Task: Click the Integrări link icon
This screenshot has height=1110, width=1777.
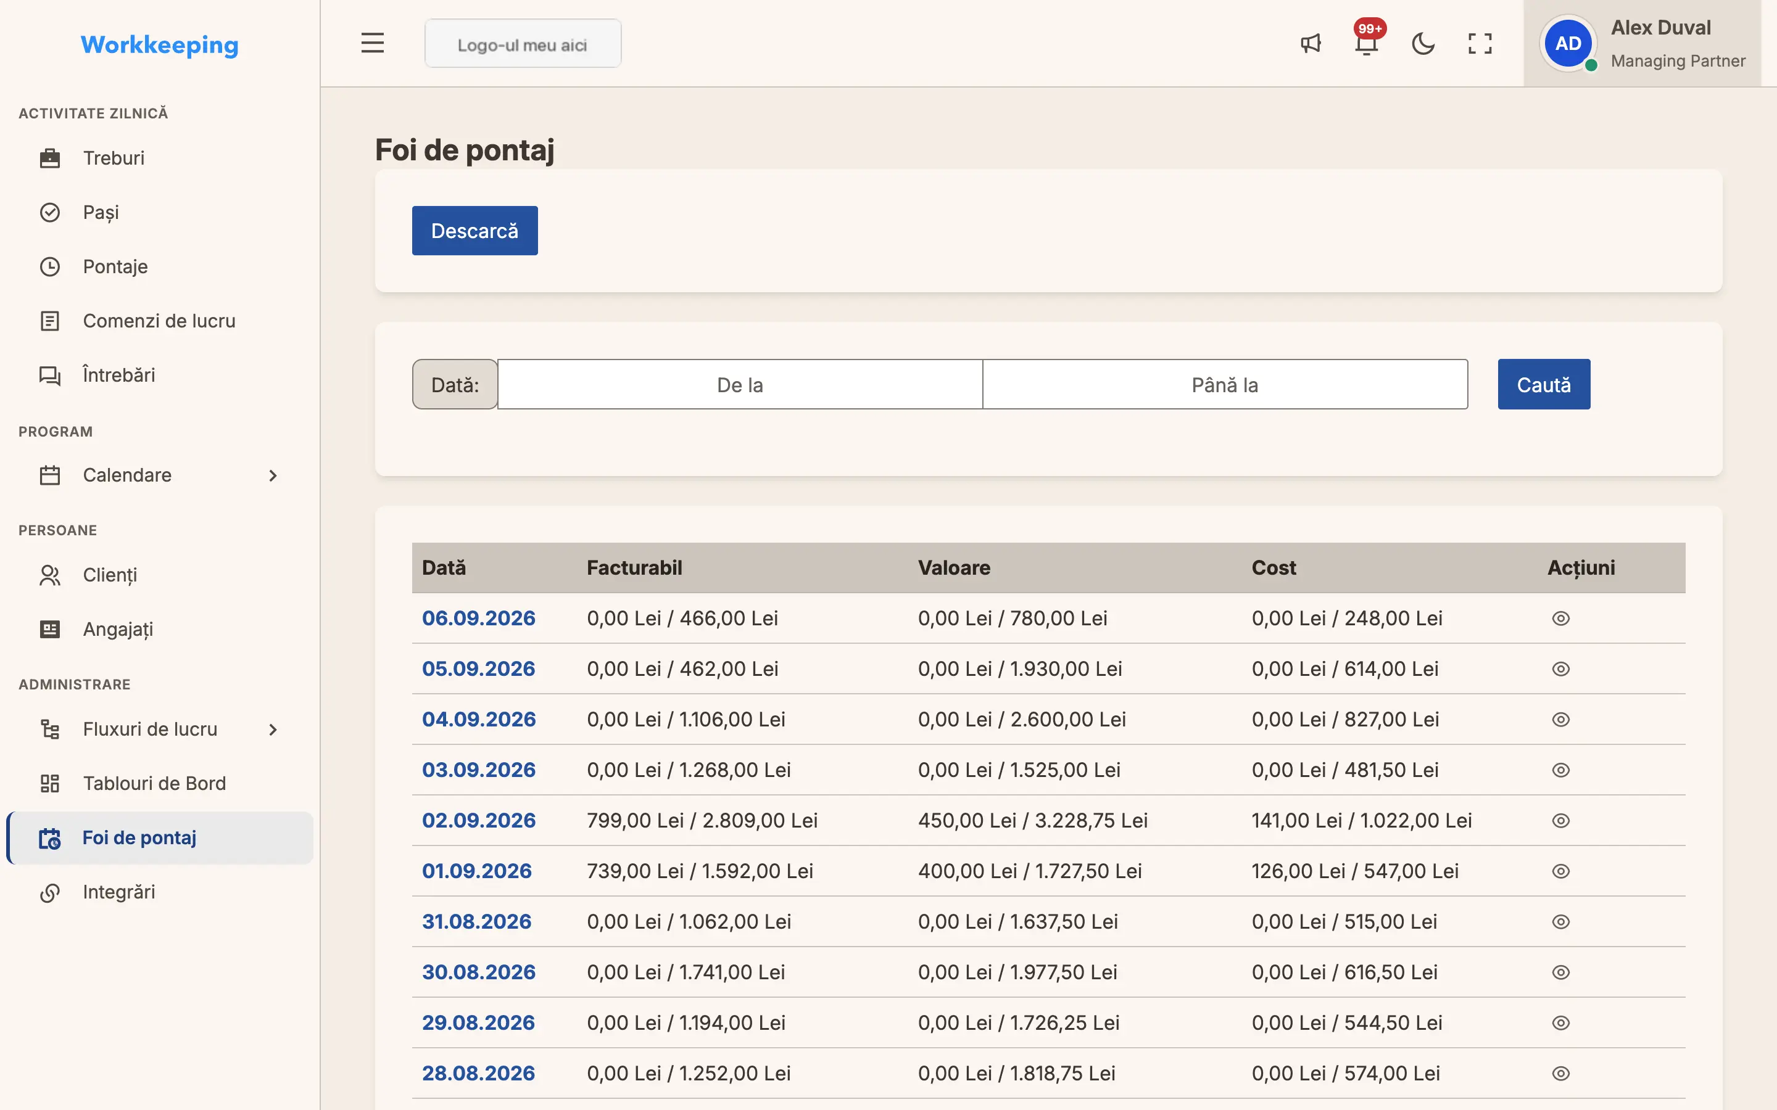Action: pos(50,892)
